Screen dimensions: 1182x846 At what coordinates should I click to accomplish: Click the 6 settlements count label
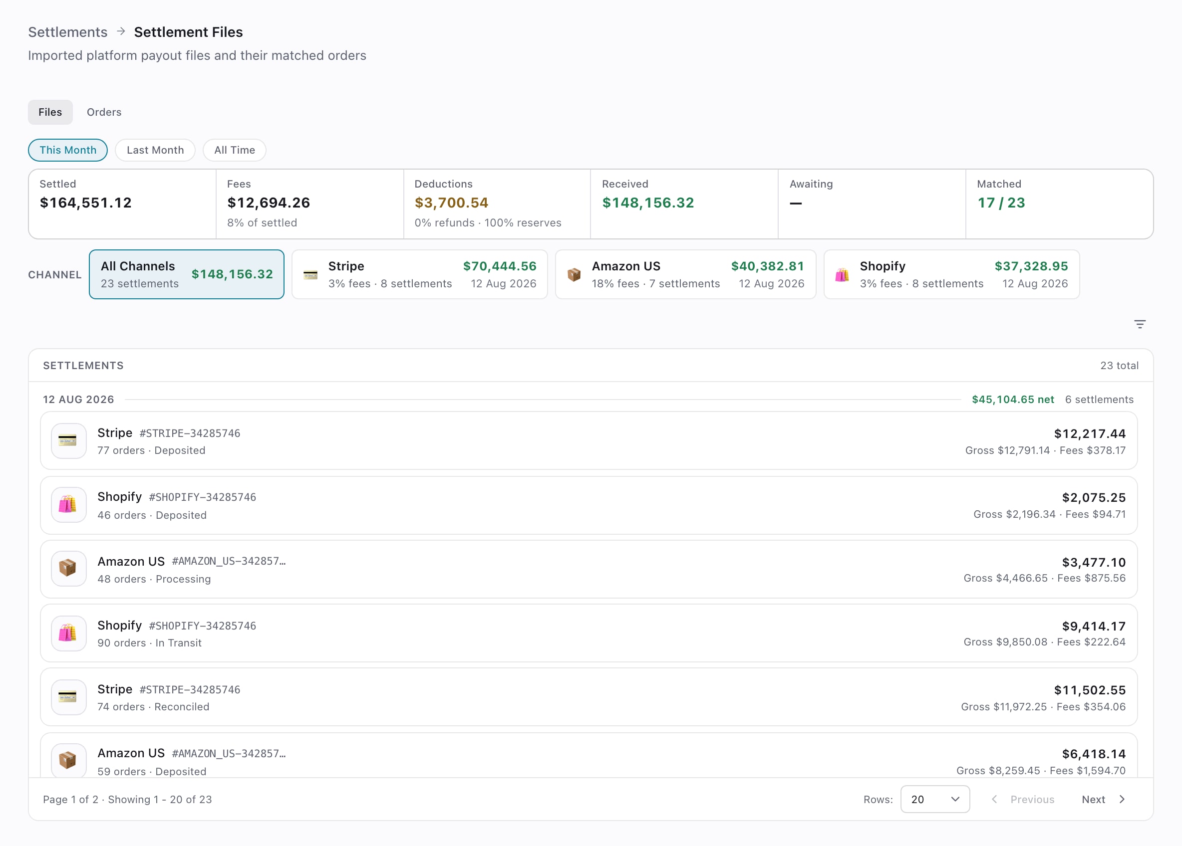tap(1099, 400)
